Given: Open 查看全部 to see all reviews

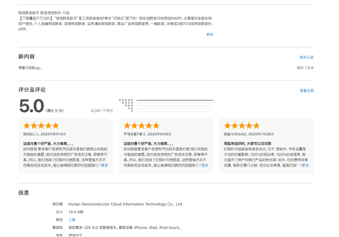Looking at the screenshot, I should 307,91.
